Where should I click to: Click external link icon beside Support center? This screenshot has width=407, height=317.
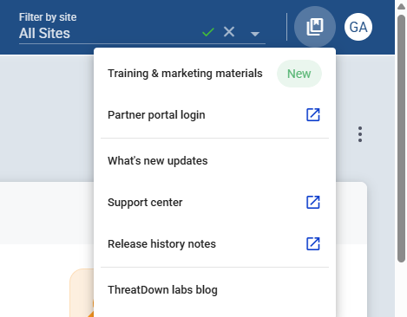point(313,202)
